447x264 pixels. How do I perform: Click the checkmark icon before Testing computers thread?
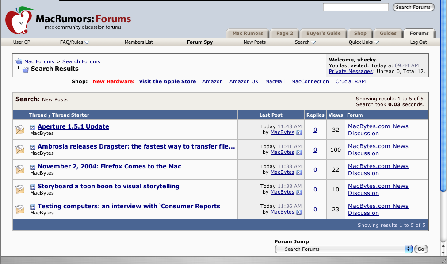33,207
